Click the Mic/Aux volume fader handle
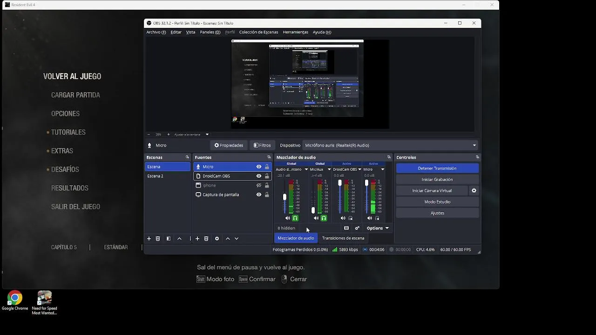596x335 pixels. (x=313, y=210)
